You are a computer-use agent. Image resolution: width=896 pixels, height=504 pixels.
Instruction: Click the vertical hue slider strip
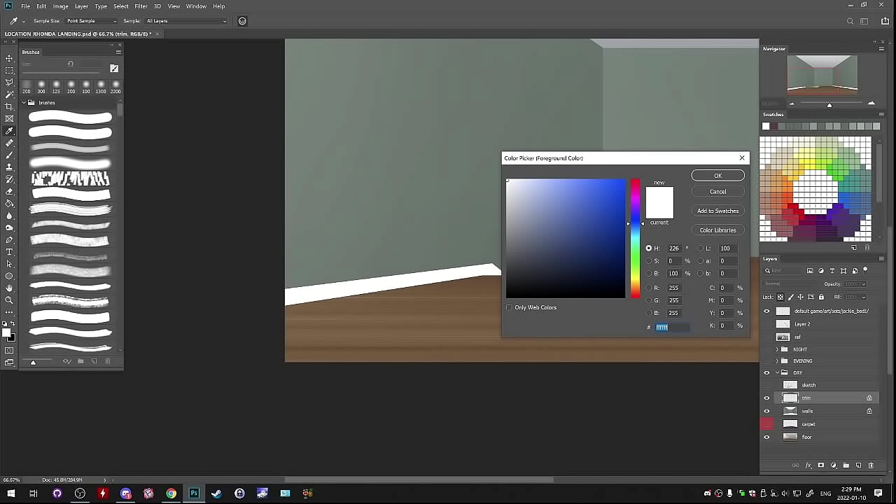click(635, 238)
